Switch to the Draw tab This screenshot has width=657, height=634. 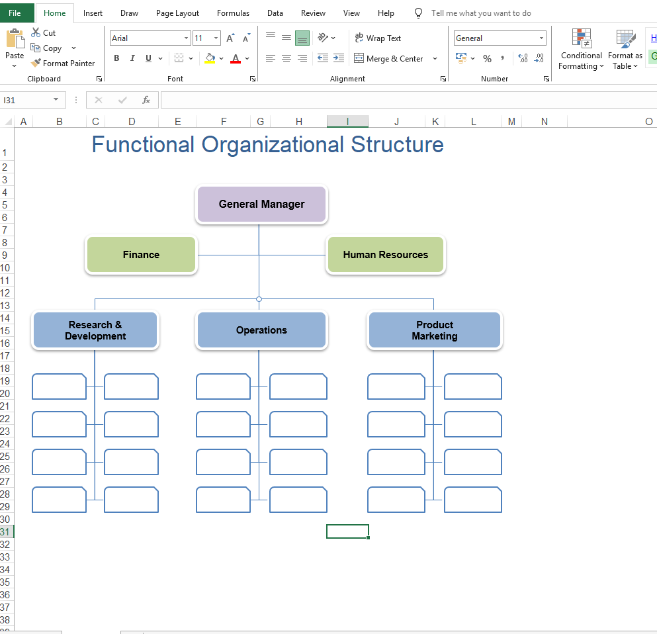click(x=129, y=13)
